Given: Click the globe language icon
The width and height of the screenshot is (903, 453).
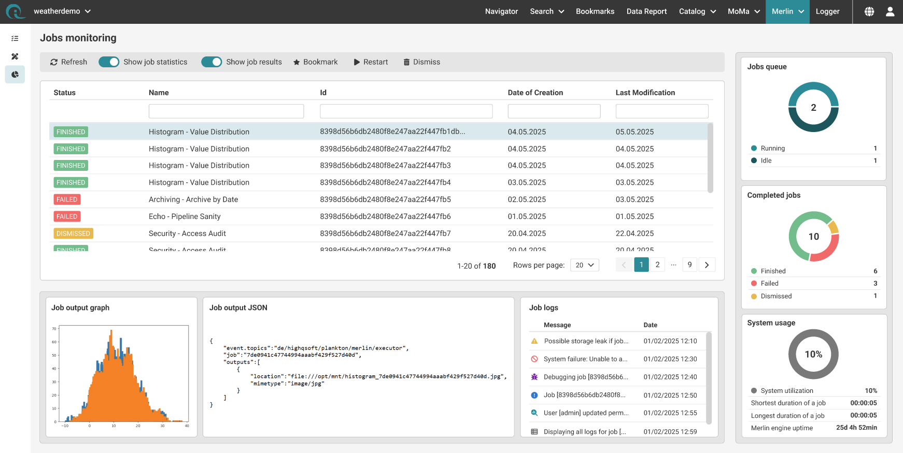Looking at the screenshot, I should 869,11.
